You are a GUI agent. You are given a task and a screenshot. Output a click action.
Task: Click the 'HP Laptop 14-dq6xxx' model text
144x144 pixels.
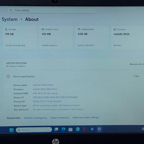coord(16,66)
